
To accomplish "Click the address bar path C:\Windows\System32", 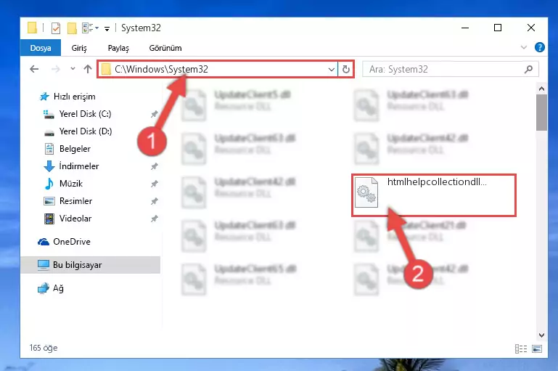I will click(161, 69).
